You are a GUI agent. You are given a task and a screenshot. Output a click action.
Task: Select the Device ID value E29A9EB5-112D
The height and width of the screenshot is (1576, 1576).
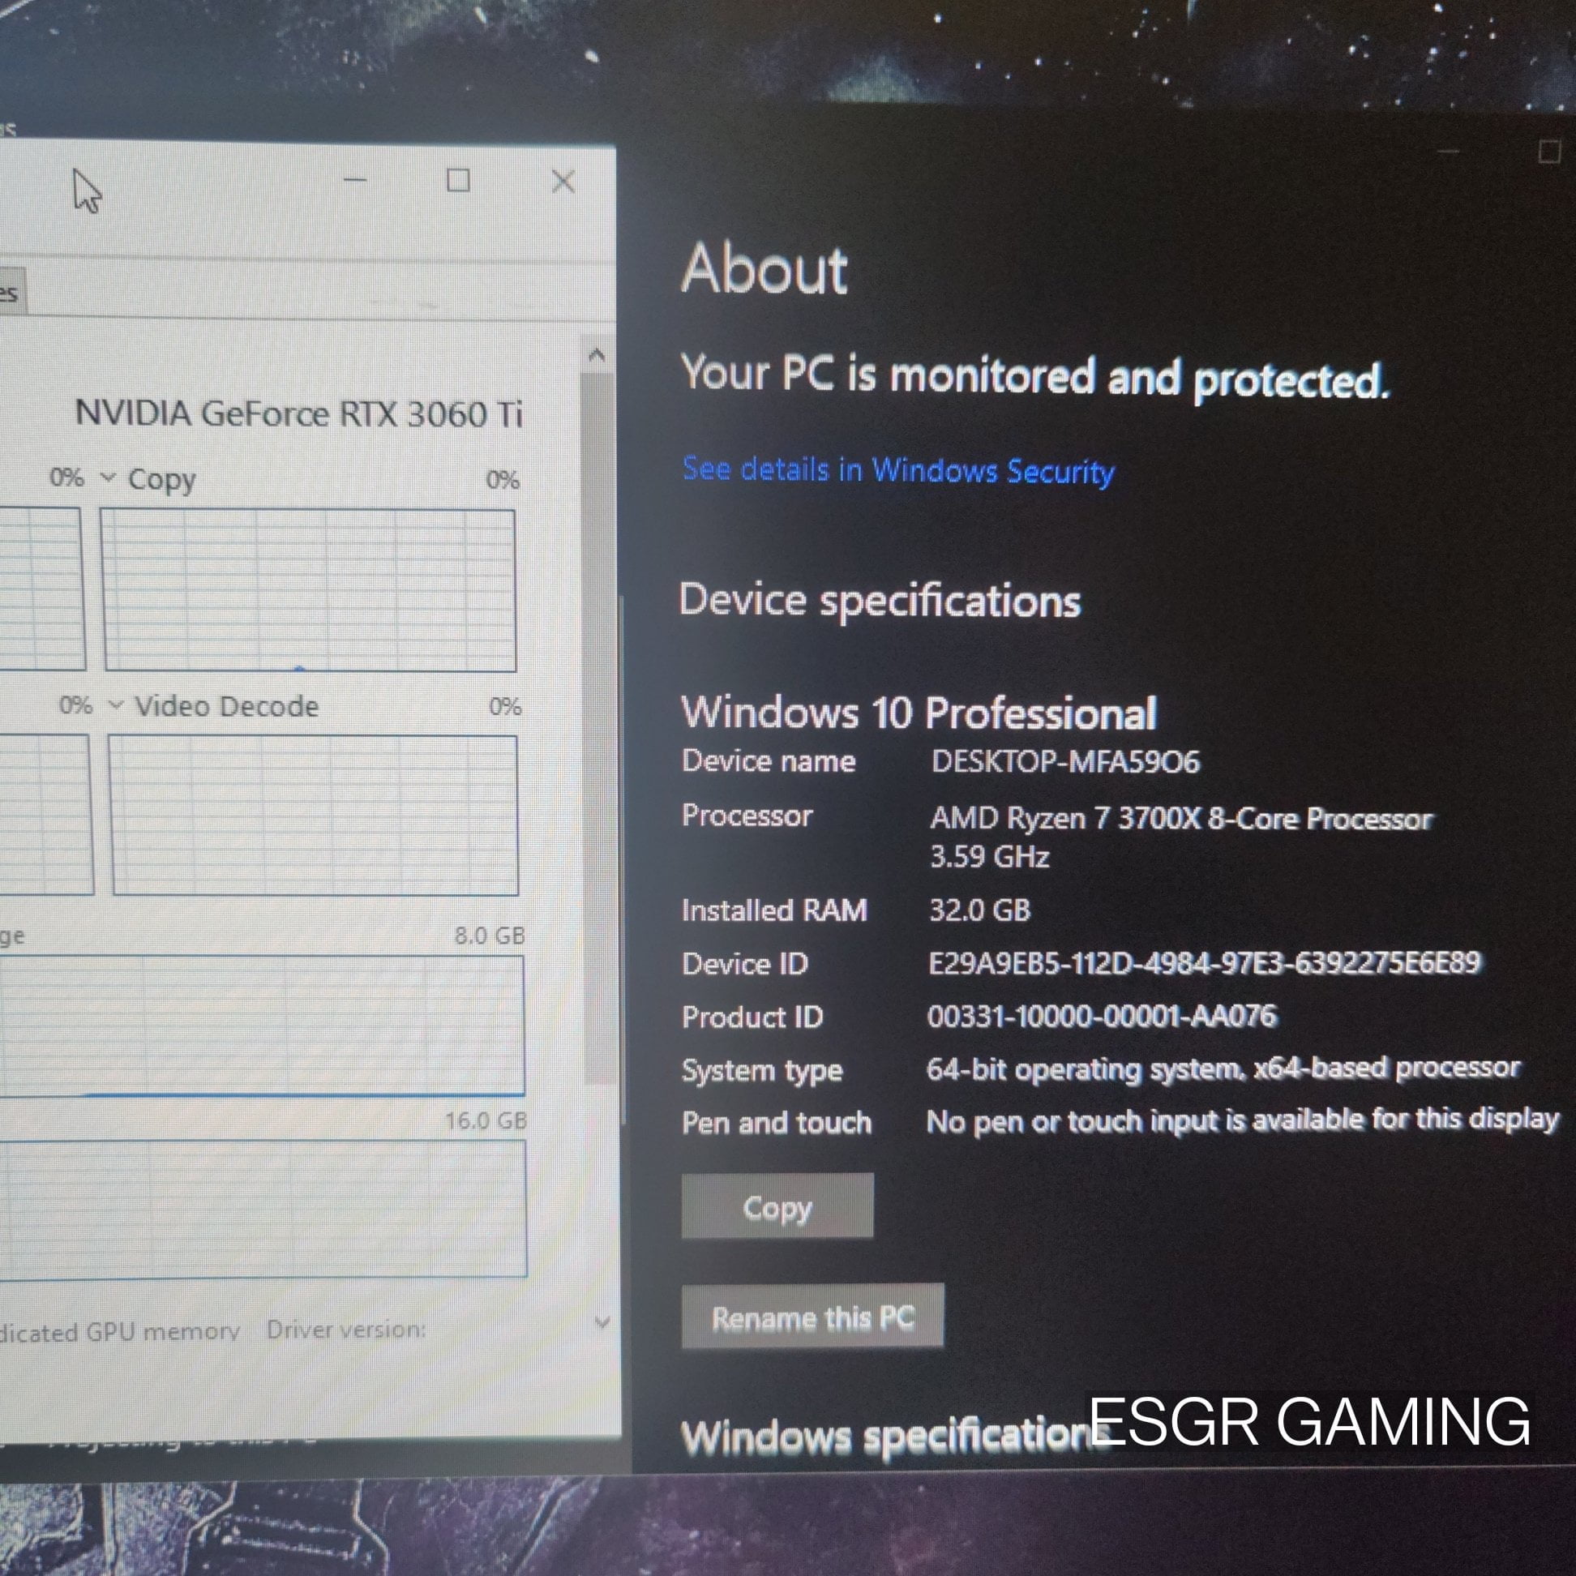click(x=1204, y=962)
